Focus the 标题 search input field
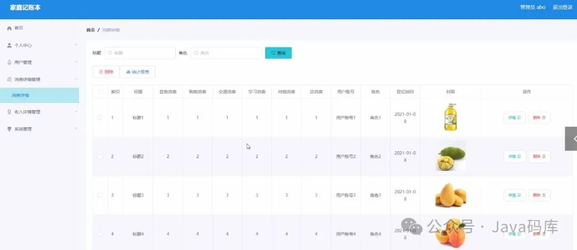This screenshot has width=577, height=250. pyautogui.click(x=140, y=53)
